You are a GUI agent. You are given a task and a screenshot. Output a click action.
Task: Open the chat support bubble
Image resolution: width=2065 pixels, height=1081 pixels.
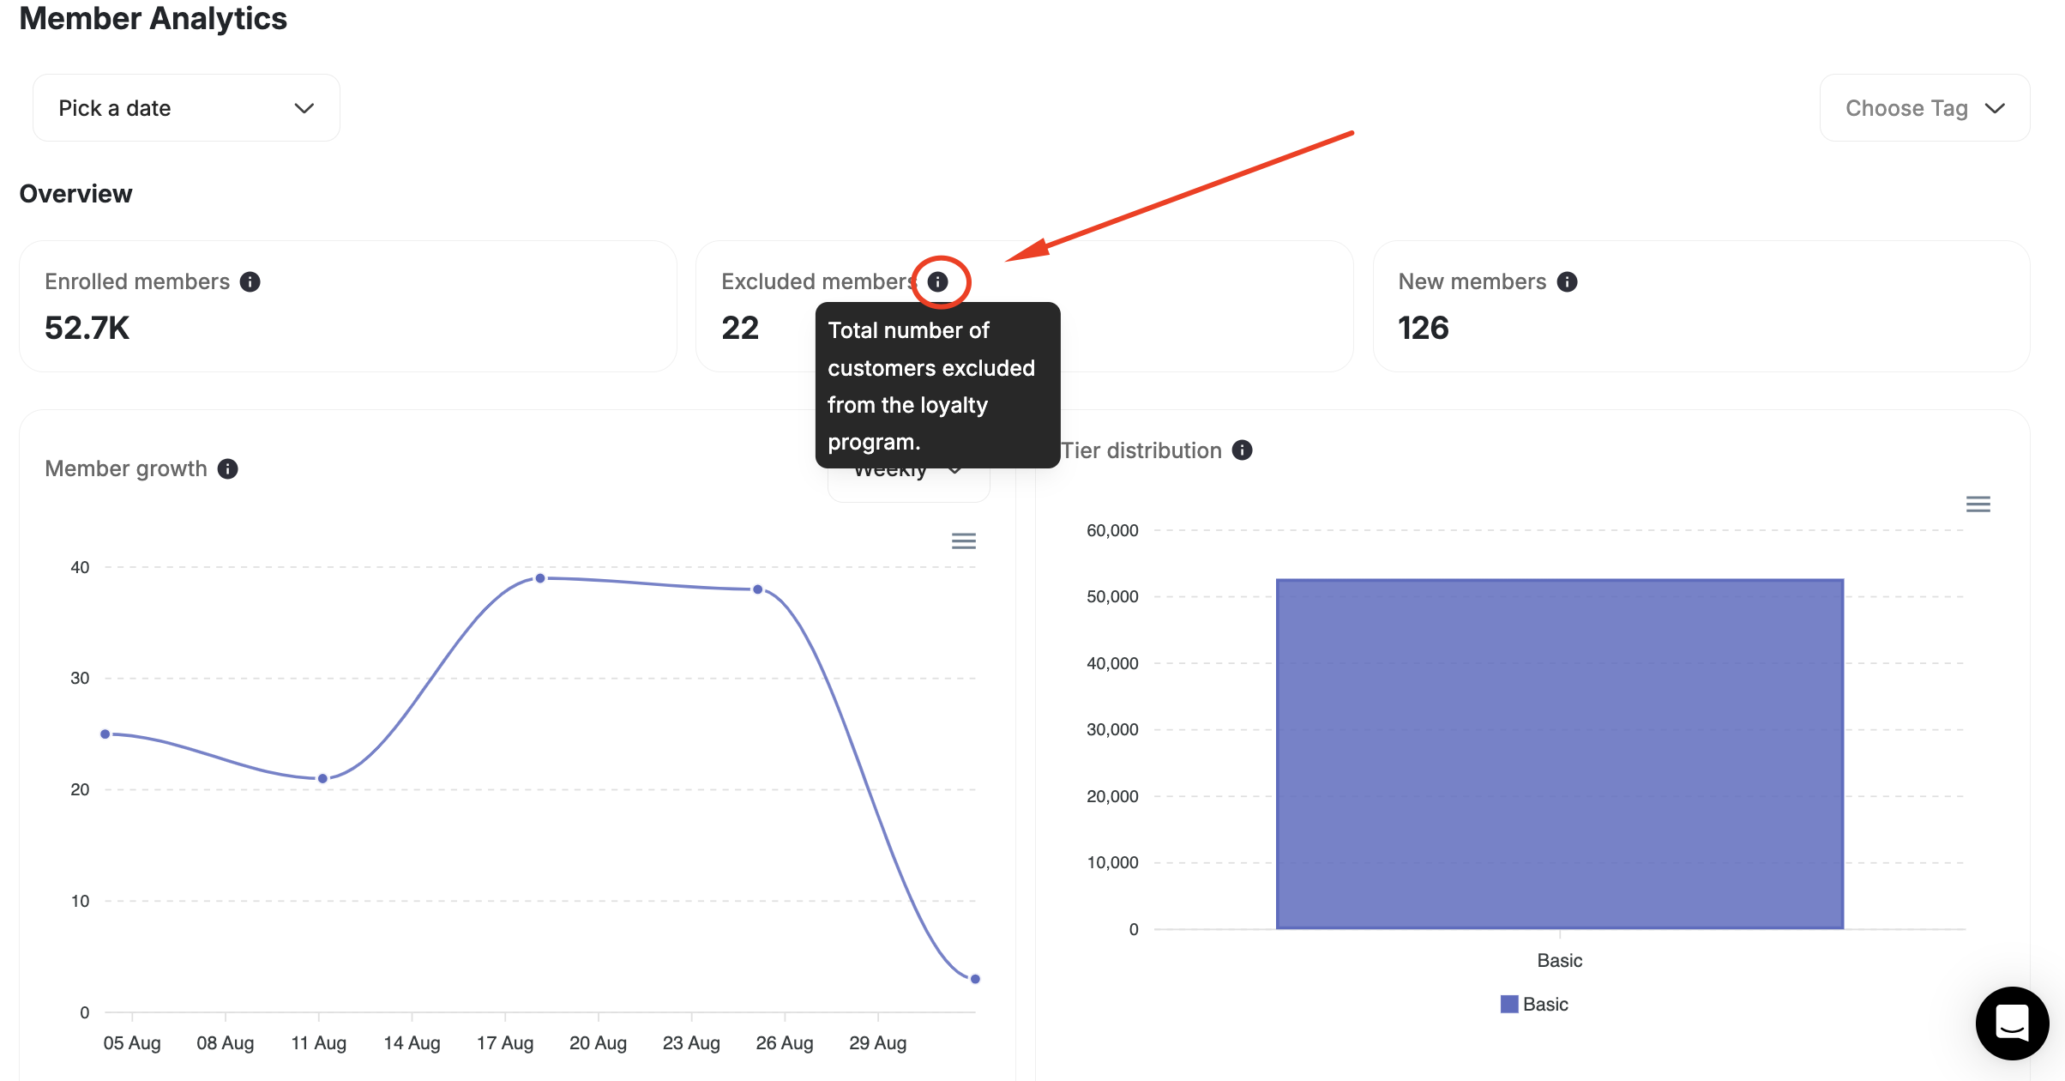(2012, 1023)
